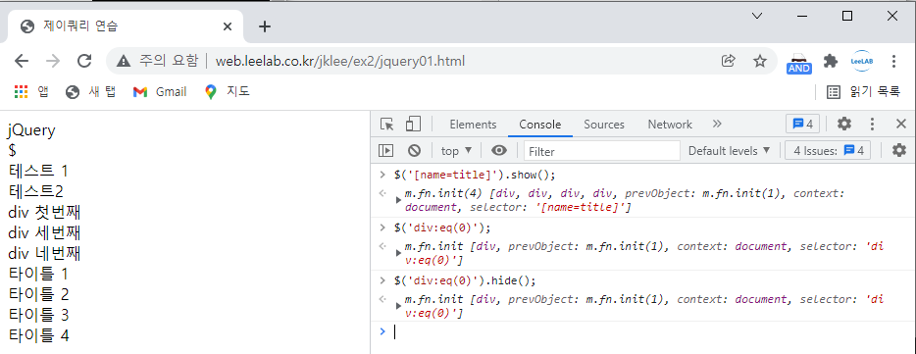Open the Default levels dropdown

tap(730, 151)
